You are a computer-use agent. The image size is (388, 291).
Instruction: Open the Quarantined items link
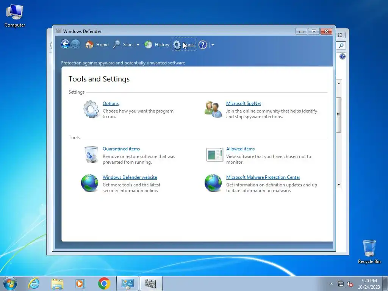tap(121, 149)
